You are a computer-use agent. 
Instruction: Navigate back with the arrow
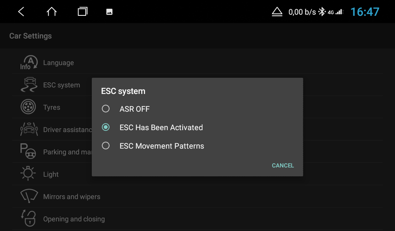(20, 11)
